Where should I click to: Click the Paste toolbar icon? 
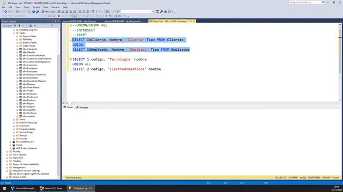pyautogui.click(x=88, y=12)
